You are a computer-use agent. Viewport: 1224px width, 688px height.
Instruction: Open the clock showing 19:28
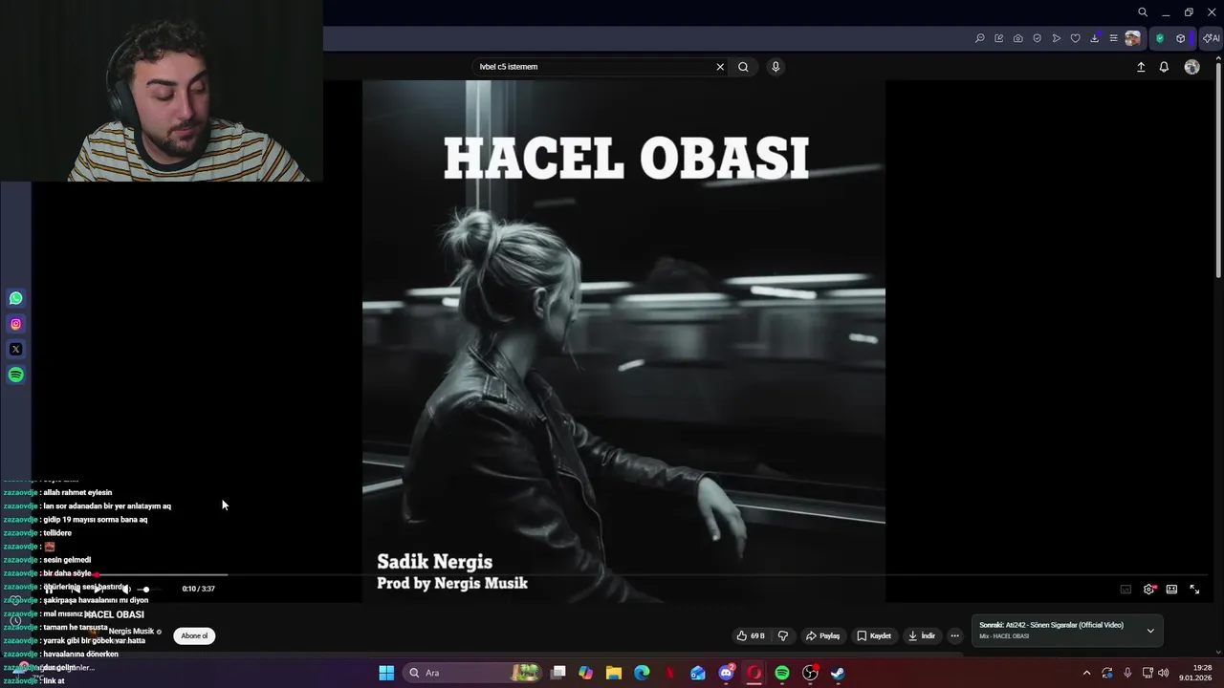(1195, 673)
